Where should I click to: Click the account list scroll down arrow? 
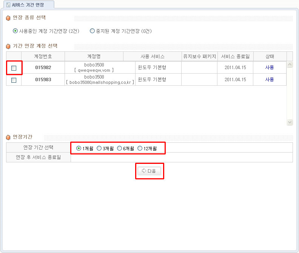pos(290,122)
